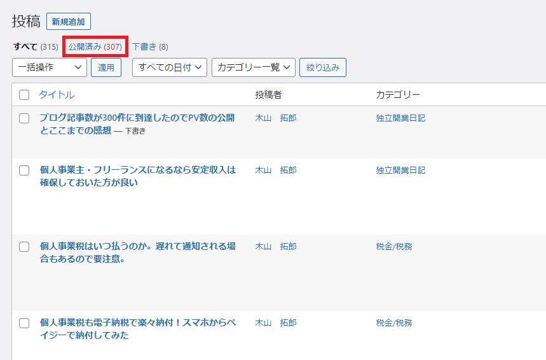Viewport: 546px width, 360px height.
Task: Check the ブログ記事数が300件 post checkbox
Action: point(24,118)
